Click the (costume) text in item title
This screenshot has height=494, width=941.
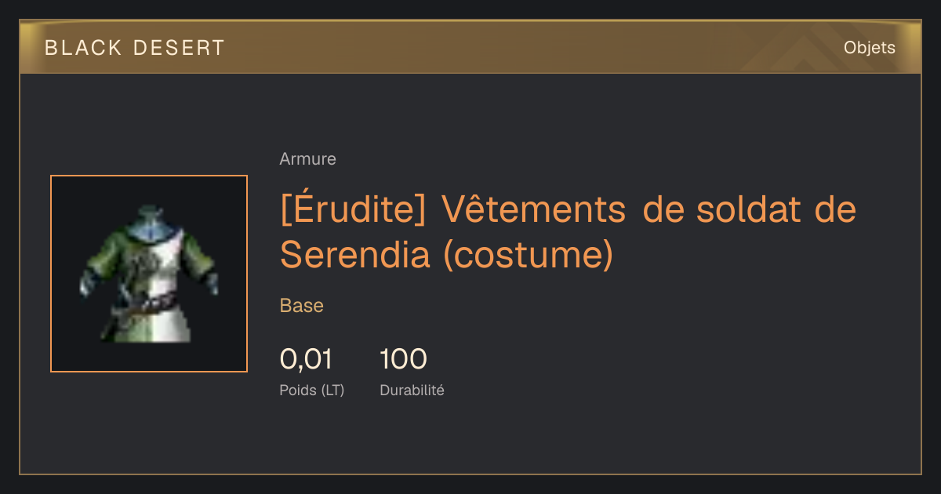tap(528, 255)
